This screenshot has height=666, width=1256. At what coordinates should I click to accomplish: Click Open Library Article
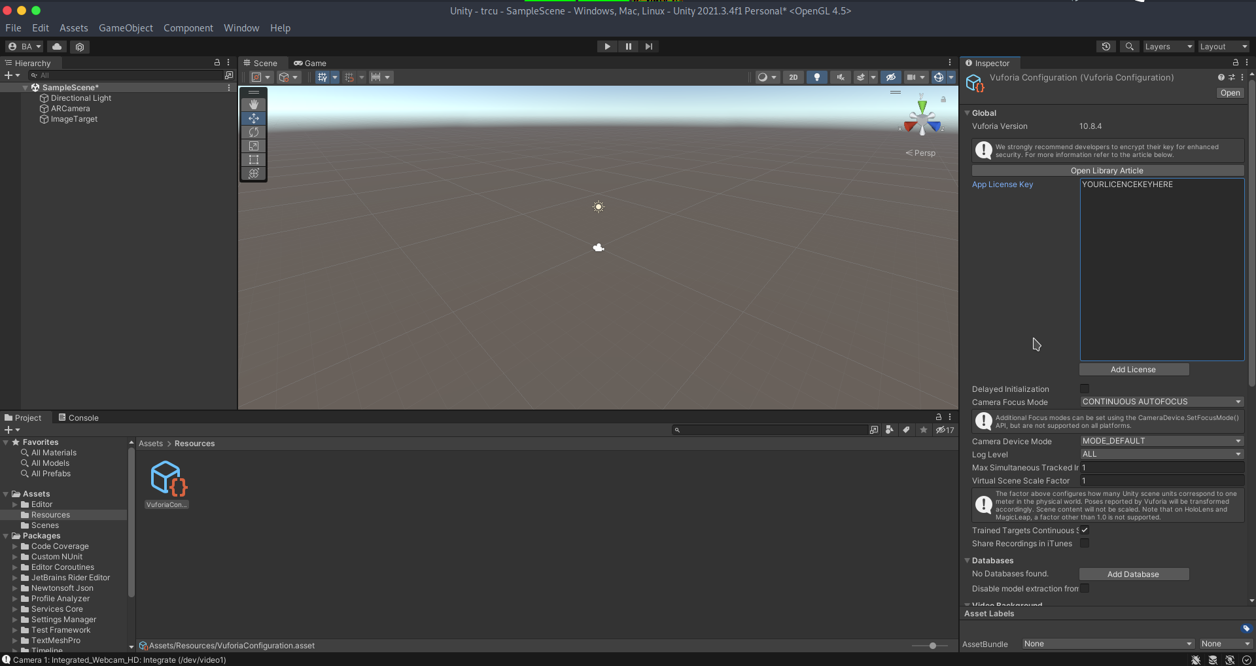(1107, 170)
